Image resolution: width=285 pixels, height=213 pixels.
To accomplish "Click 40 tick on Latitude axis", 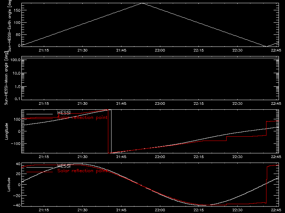I will 18,164.
